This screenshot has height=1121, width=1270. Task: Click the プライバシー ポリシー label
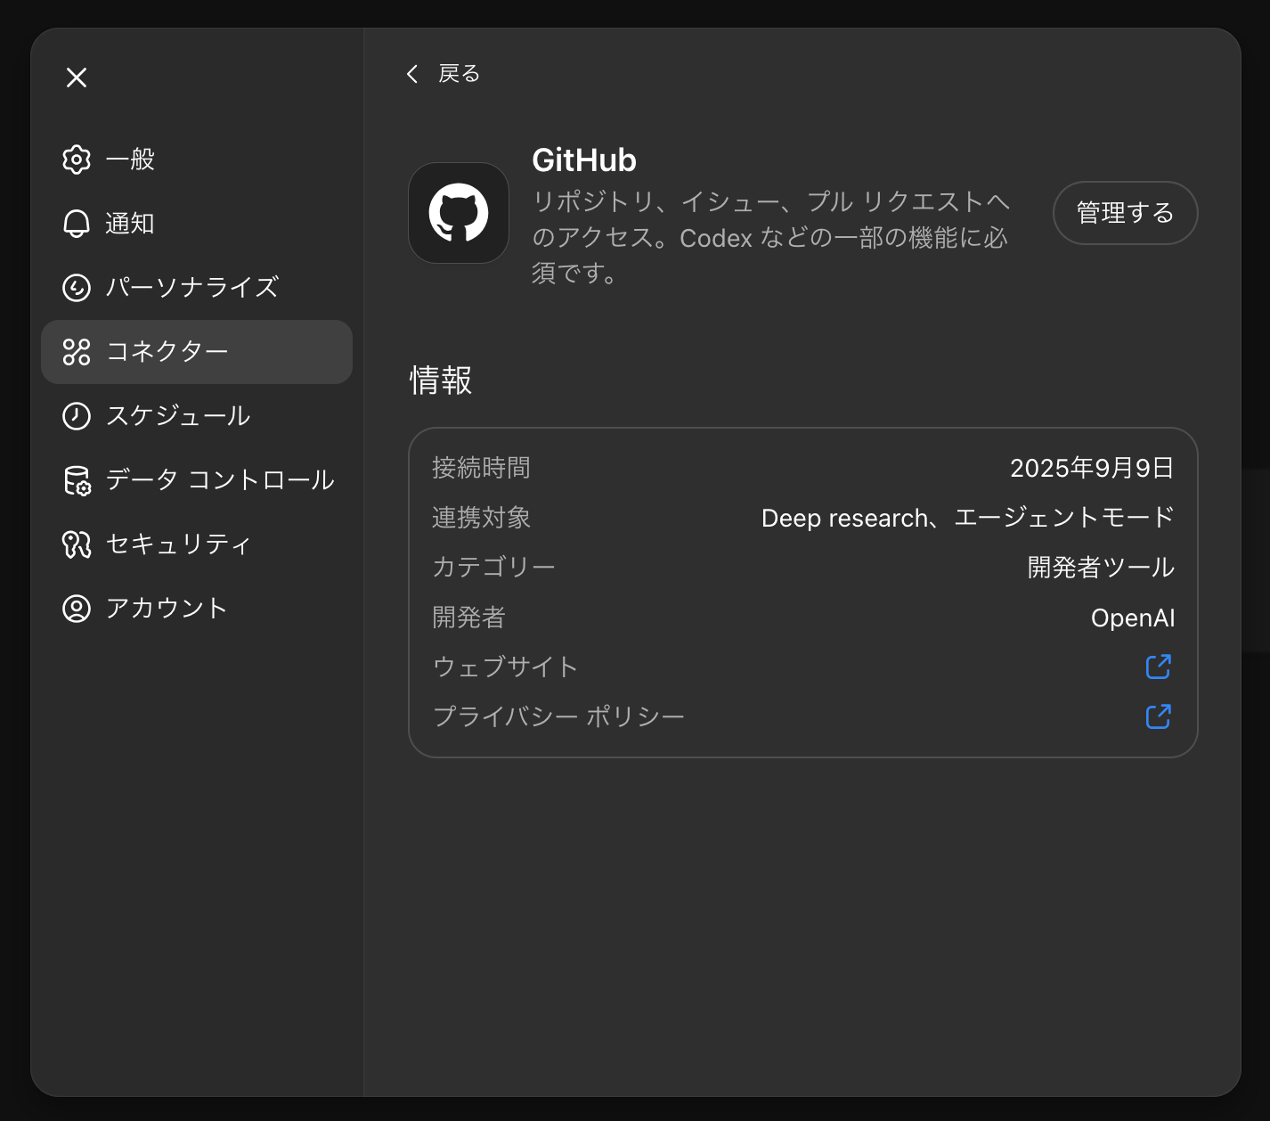558,717
